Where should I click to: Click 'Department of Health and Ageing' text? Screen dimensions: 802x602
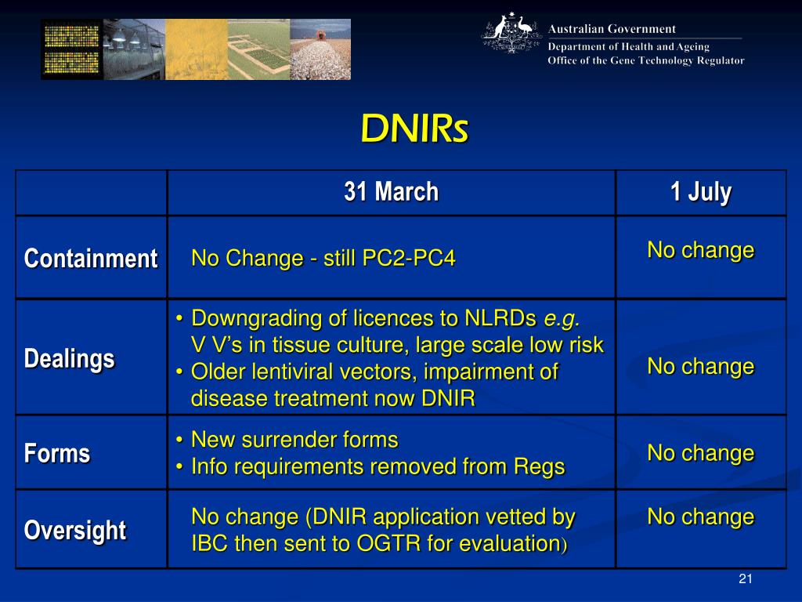[629, 47]
